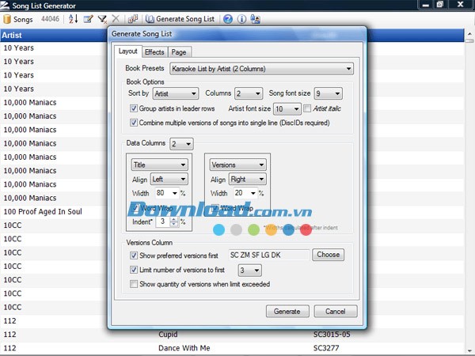Toggle Show preferred versions first checkbox

pos(133,256)
